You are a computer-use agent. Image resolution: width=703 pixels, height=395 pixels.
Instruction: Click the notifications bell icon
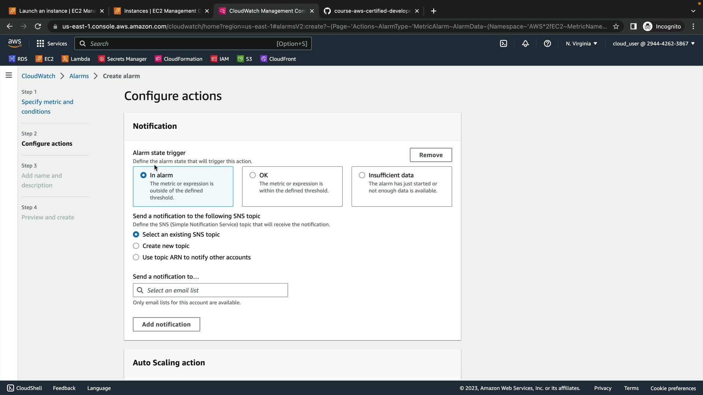coord(525,44)
